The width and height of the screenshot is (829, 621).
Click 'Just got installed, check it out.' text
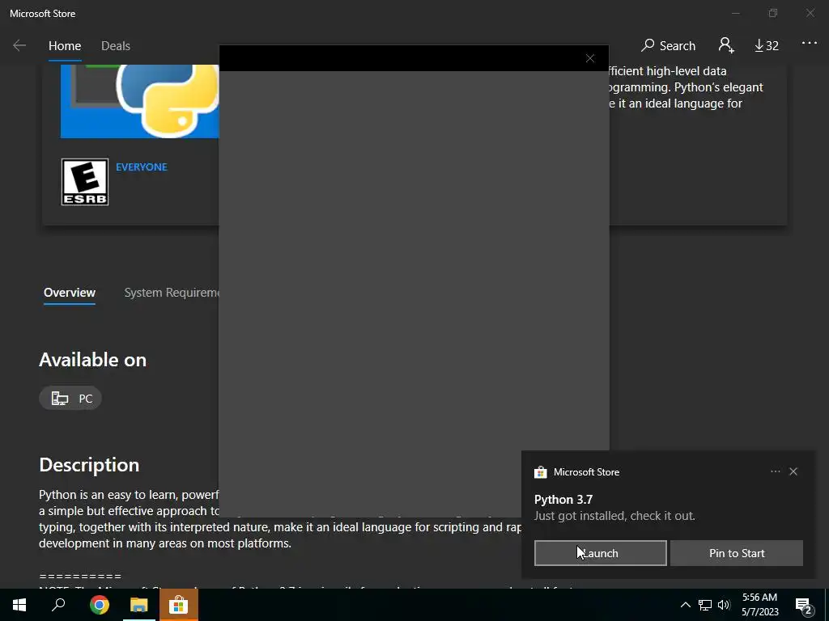tap(614, 516)
